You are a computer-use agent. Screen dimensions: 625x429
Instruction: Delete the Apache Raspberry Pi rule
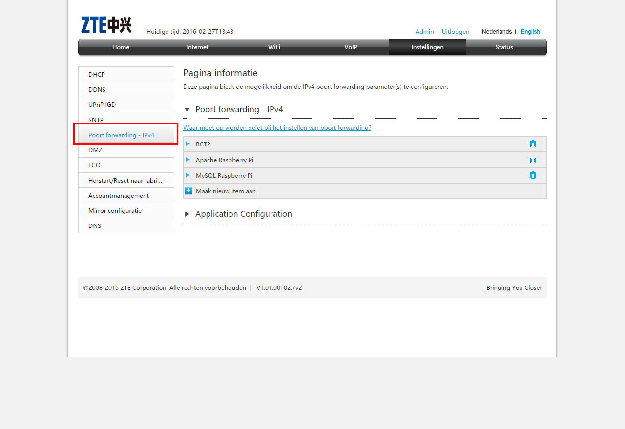533,160
